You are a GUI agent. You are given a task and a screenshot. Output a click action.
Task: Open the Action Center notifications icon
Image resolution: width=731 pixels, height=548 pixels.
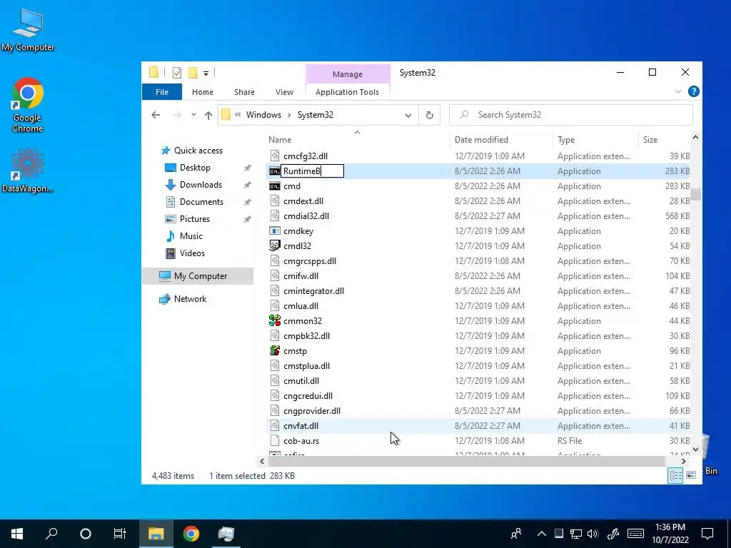pos(707,534)
